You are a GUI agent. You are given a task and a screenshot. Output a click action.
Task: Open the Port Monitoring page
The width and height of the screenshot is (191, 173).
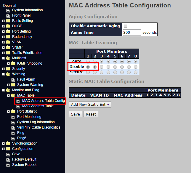click(x=29, y=117)
